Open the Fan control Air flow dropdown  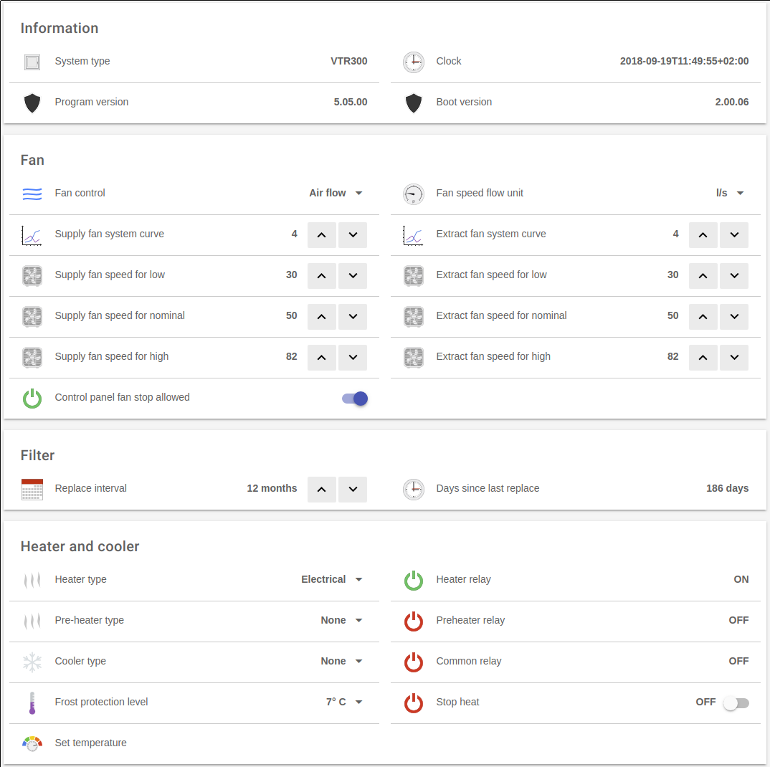coord(336,194)
